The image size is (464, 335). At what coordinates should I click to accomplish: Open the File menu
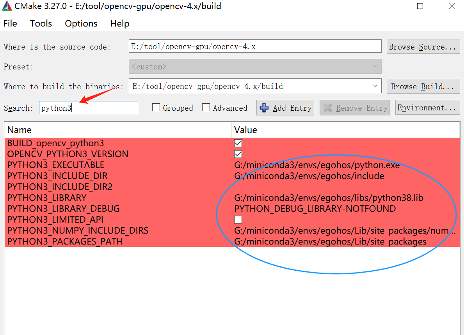pyautogui.click(x=10, y=23)
